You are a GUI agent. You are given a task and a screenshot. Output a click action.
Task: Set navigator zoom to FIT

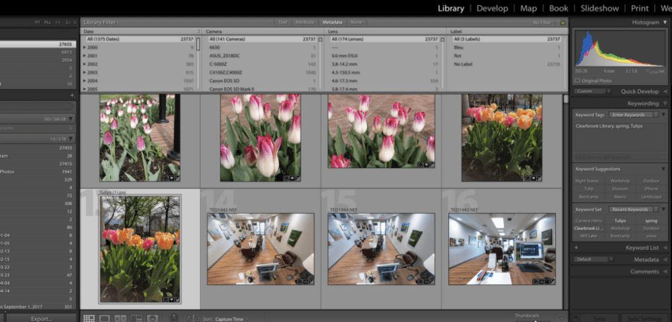click(38, 22)
